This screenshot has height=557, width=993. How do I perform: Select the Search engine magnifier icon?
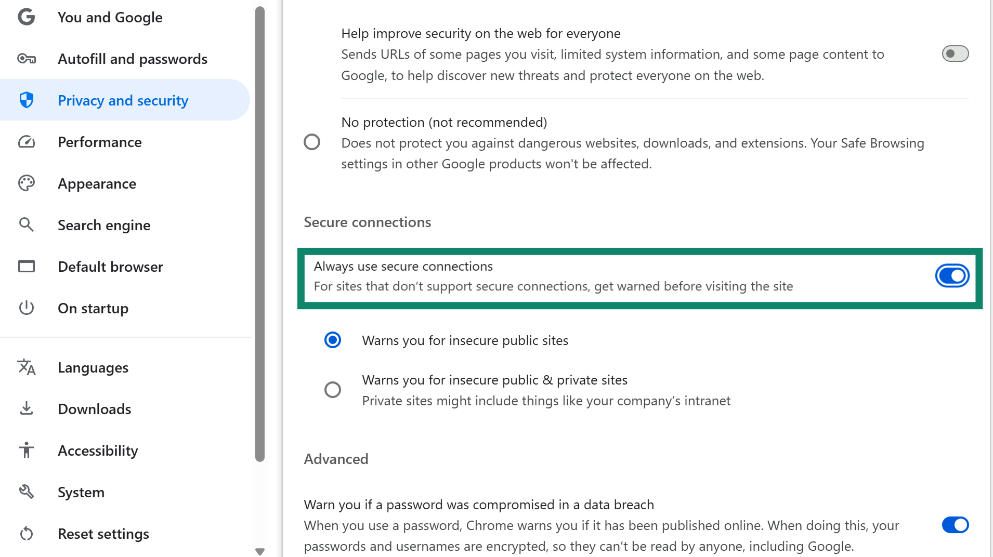pyautogui.click(x=26, y=224)
